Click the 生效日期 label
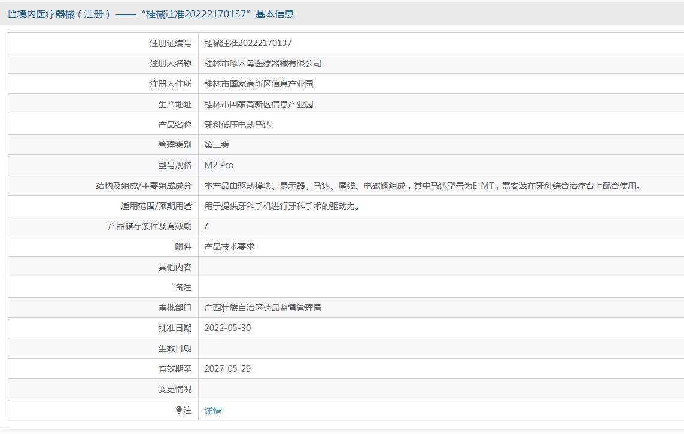 [175, 348]
